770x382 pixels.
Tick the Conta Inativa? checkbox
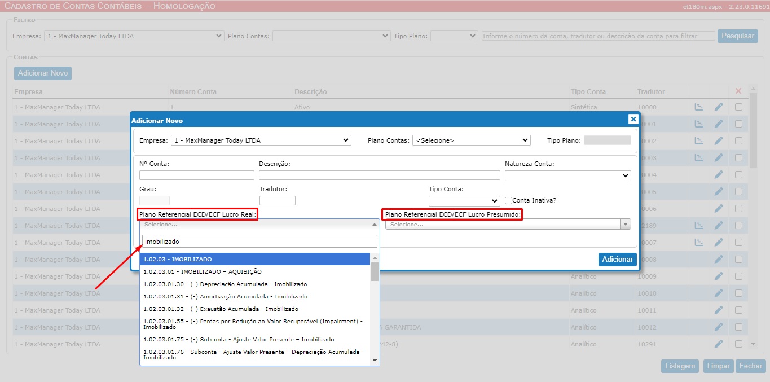pyautogui.click(x=509, y=200)
